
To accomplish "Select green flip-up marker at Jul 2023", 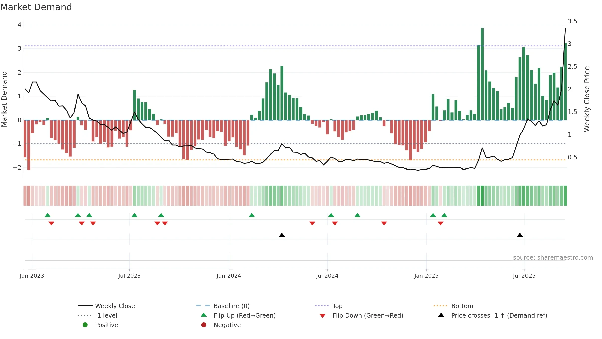I will click(x=134, y=215).
